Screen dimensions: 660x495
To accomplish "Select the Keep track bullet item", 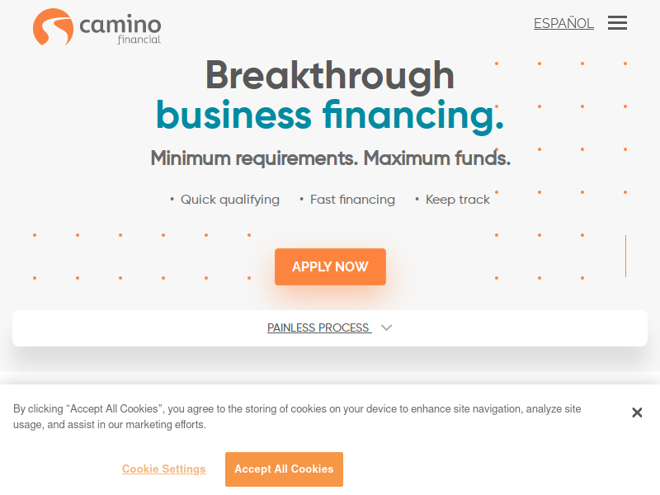I will (458, 200).
